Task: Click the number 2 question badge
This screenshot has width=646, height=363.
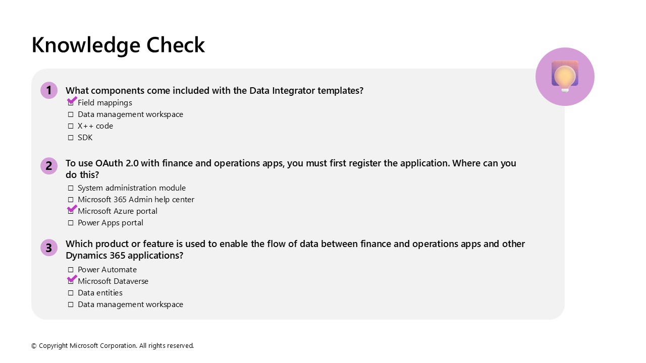Action: click(49, 165)
